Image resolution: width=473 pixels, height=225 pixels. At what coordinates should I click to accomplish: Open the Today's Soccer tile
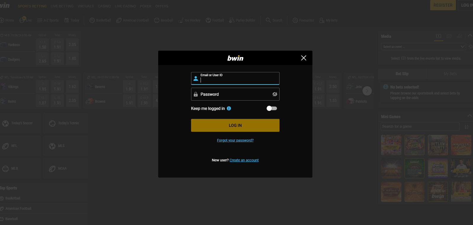(20, 123)
